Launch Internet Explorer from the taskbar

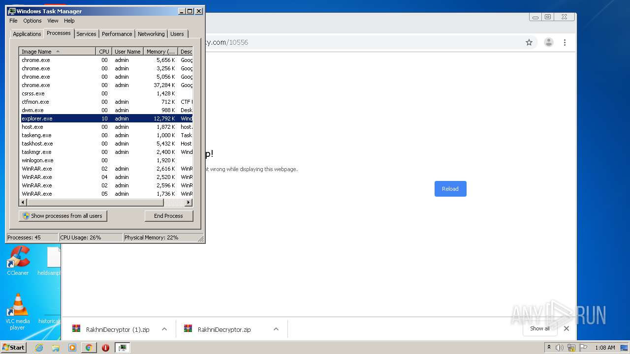[x=39, y=348]
